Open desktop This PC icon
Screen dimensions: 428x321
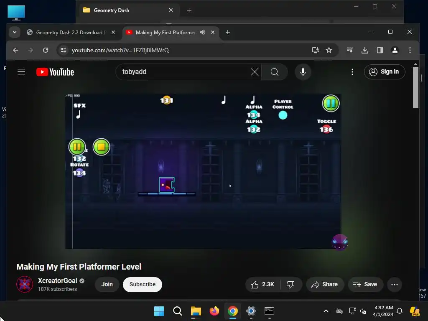tap(16, 13)
